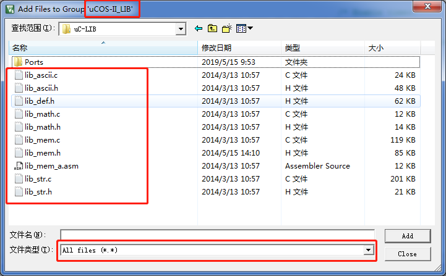Create a new folder

coord(226,28)
